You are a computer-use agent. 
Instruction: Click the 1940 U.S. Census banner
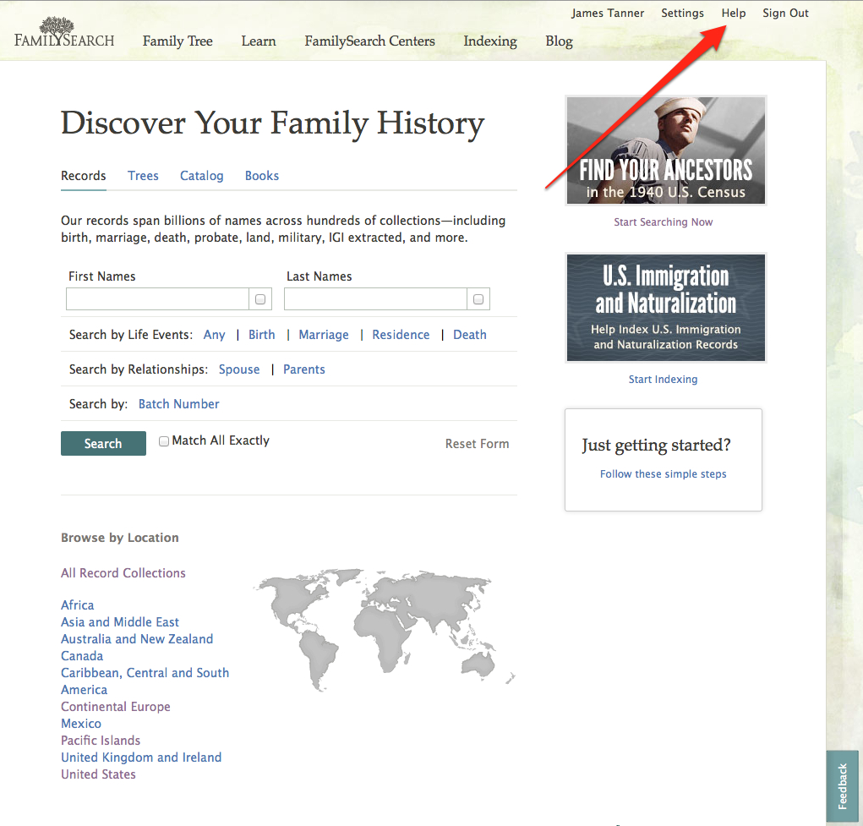665,150
